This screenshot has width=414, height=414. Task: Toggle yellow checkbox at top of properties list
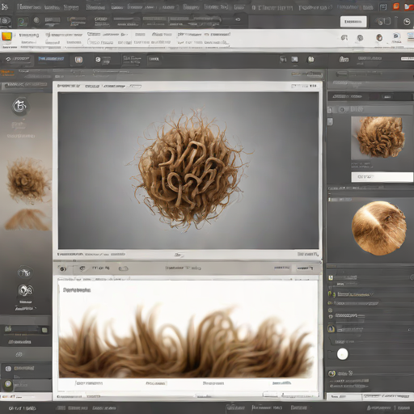331,277
